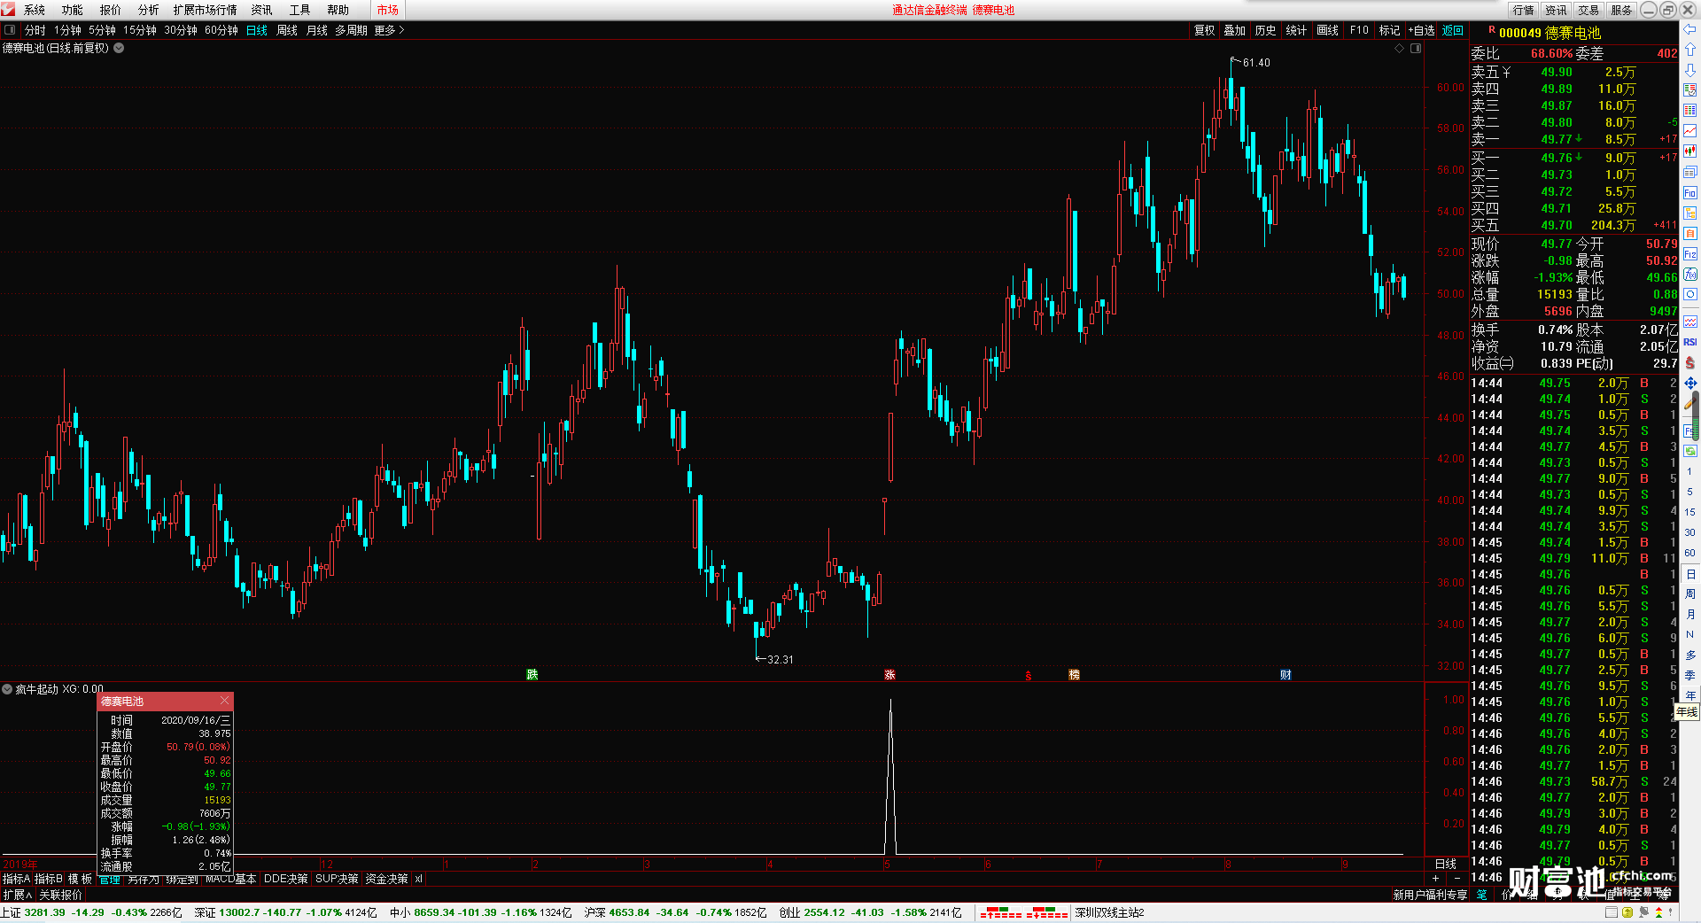1701x923 pixels.
Task: Click the 统计 button
Action: pyautogui.click(x=1296, y=30)
